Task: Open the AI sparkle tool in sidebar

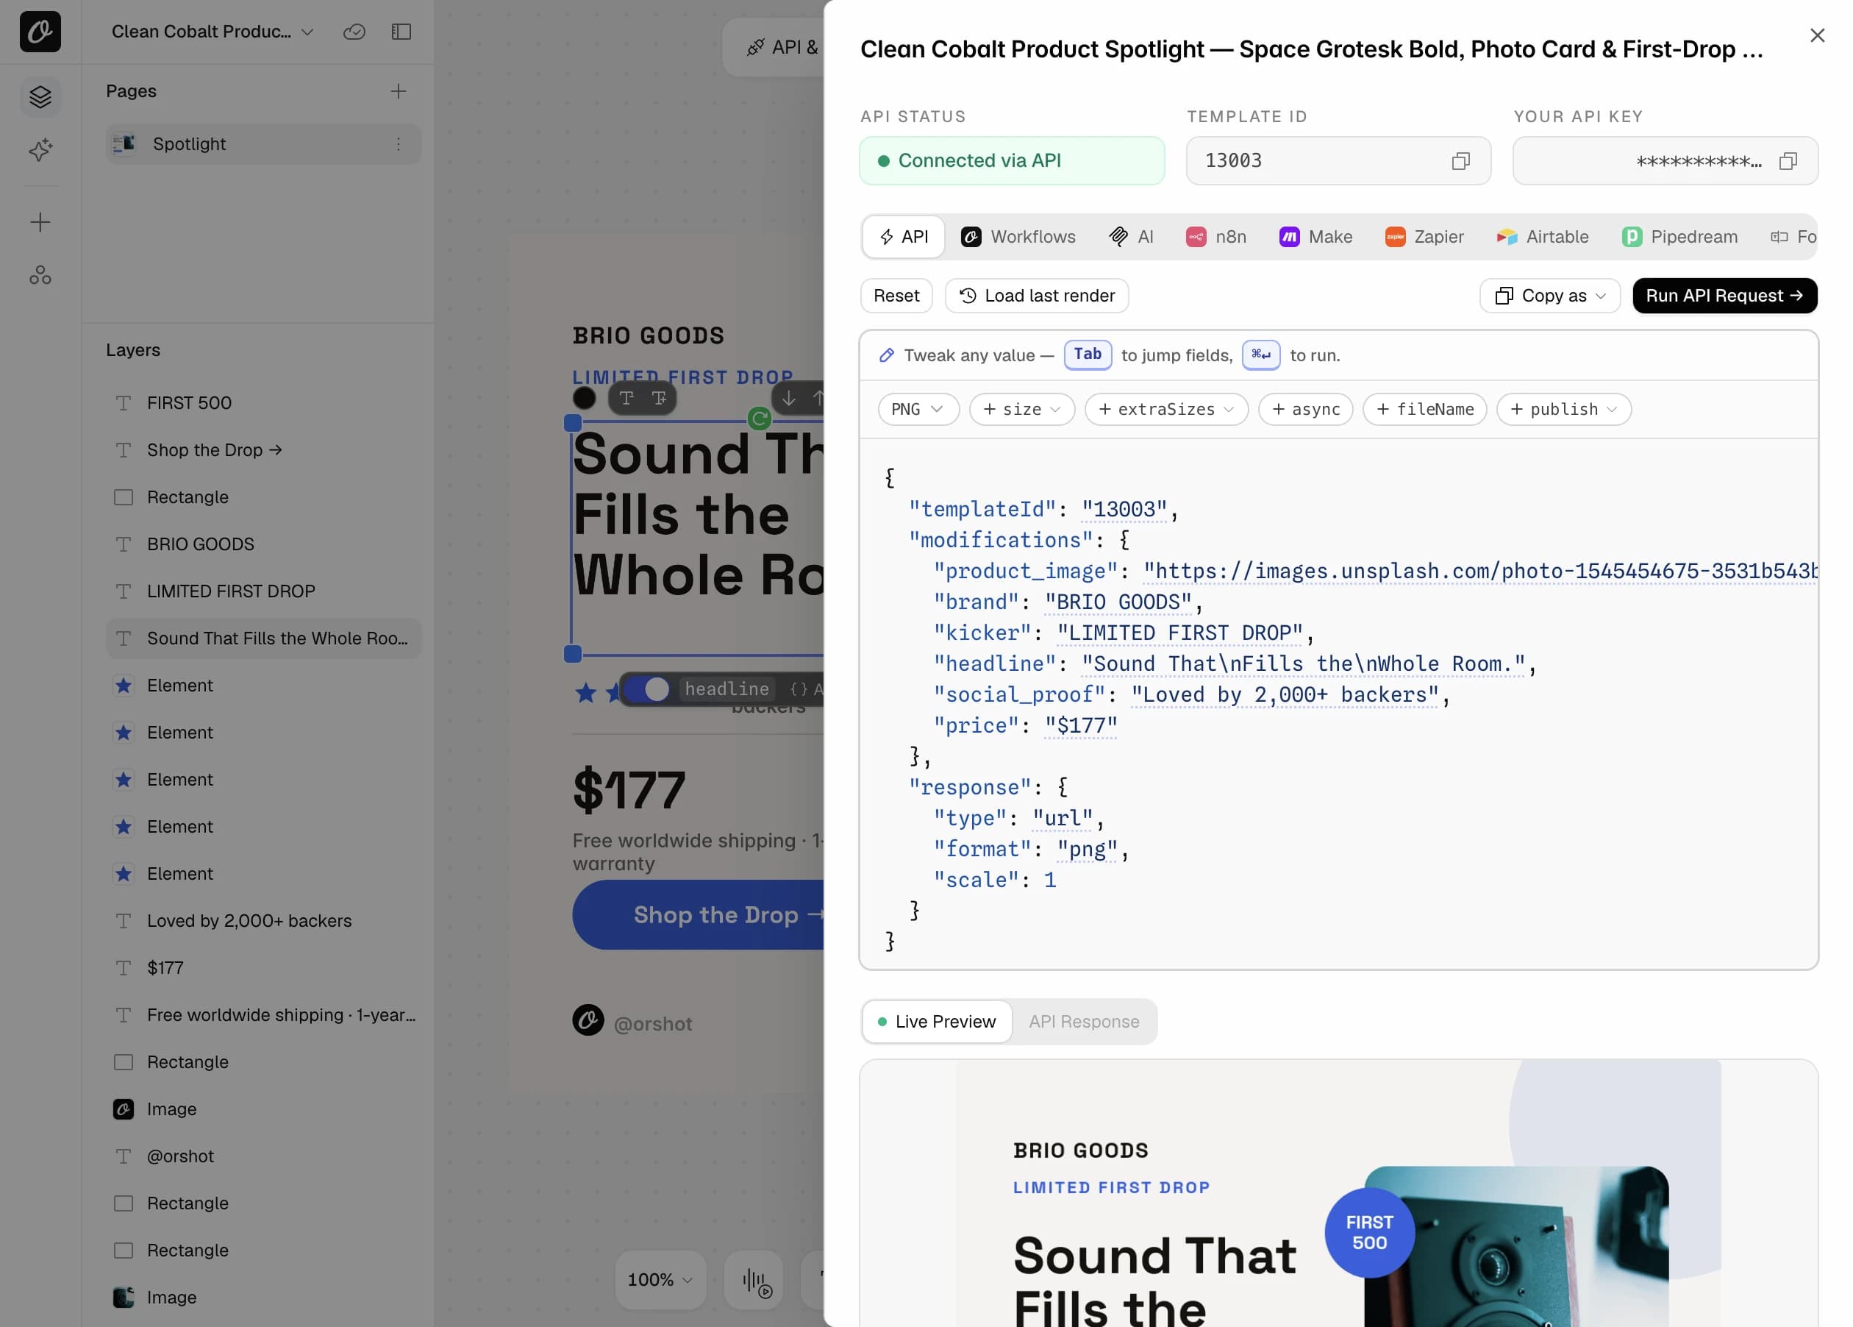Action: click(40, 149)
